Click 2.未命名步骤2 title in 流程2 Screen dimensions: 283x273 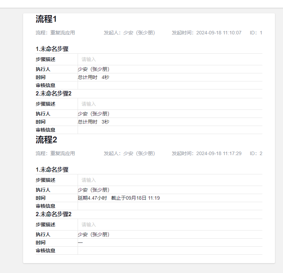point(54,214)
